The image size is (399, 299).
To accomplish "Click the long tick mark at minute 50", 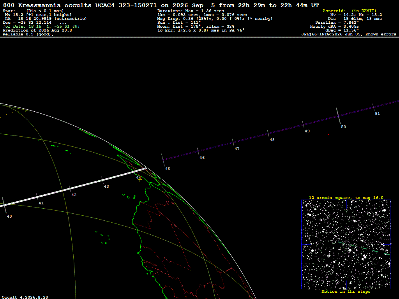I will click(339, 116).
